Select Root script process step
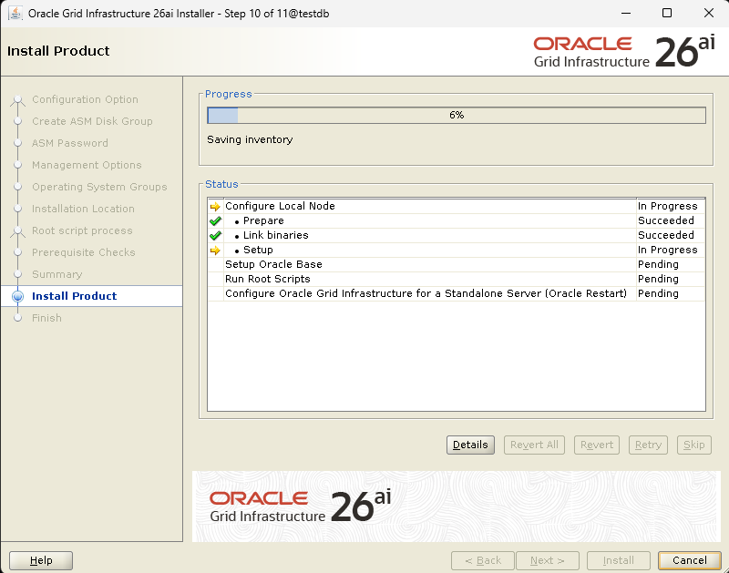This screenshot has height=573, width=729. 82,230
